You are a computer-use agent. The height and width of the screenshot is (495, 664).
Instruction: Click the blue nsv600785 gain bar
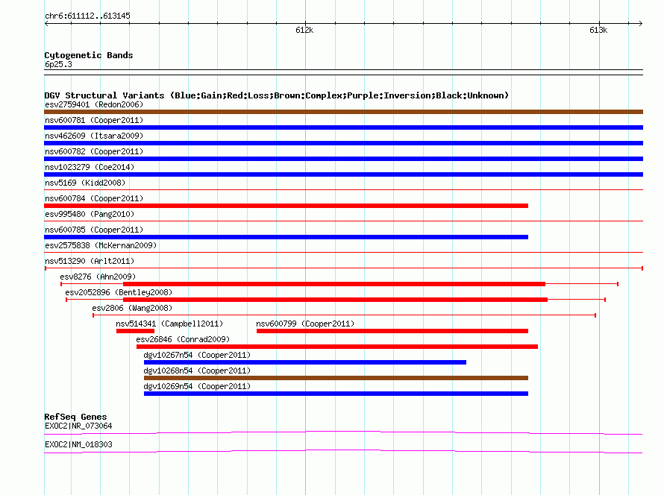(x=286, y=237)
